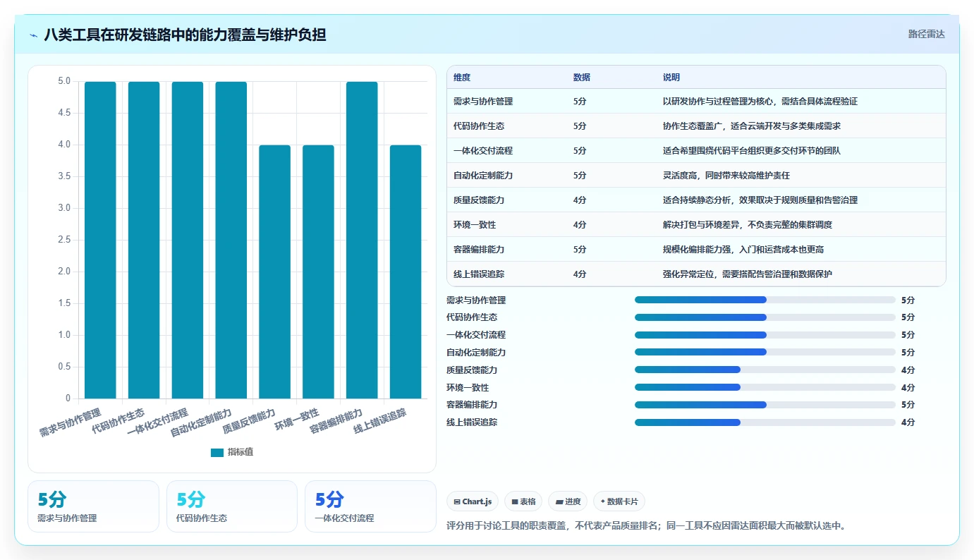Click the lightning icon beside the dashboard title

pos(34,35)
